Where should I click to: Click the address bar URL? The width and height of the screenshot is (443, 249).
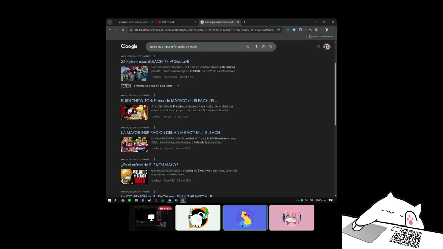coord(204,30)
